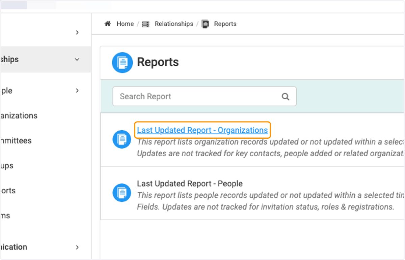Open Organizations in the sidebar
This screenshot has height=260, width=405.
click(x=19, y=116)
